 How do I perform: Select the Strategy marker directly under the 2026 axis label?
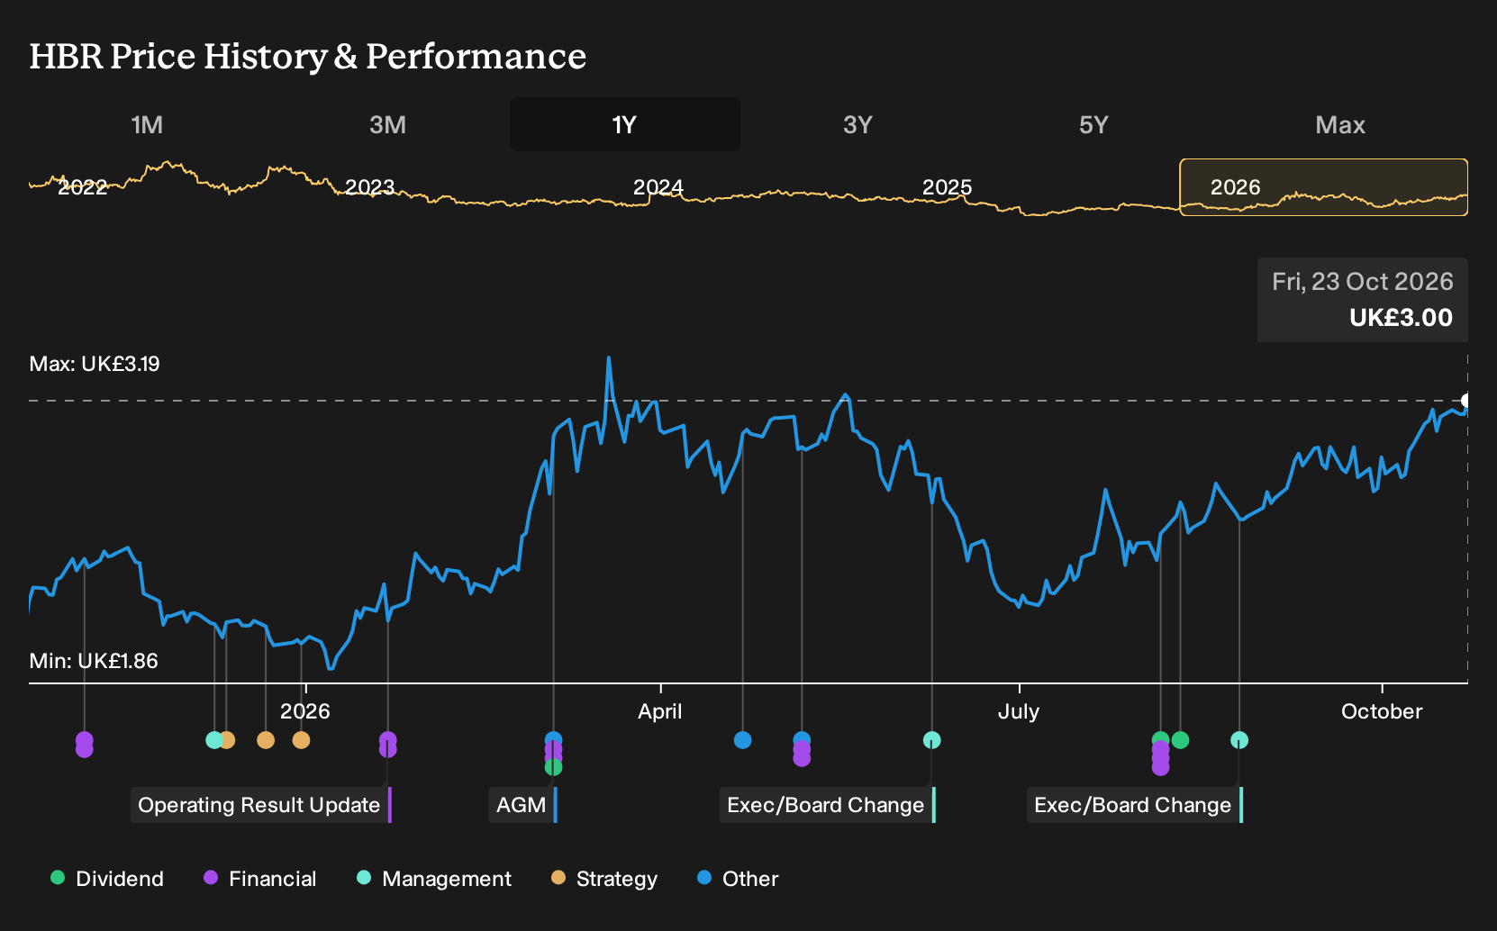pyautogui.click(x=302, y=740)
